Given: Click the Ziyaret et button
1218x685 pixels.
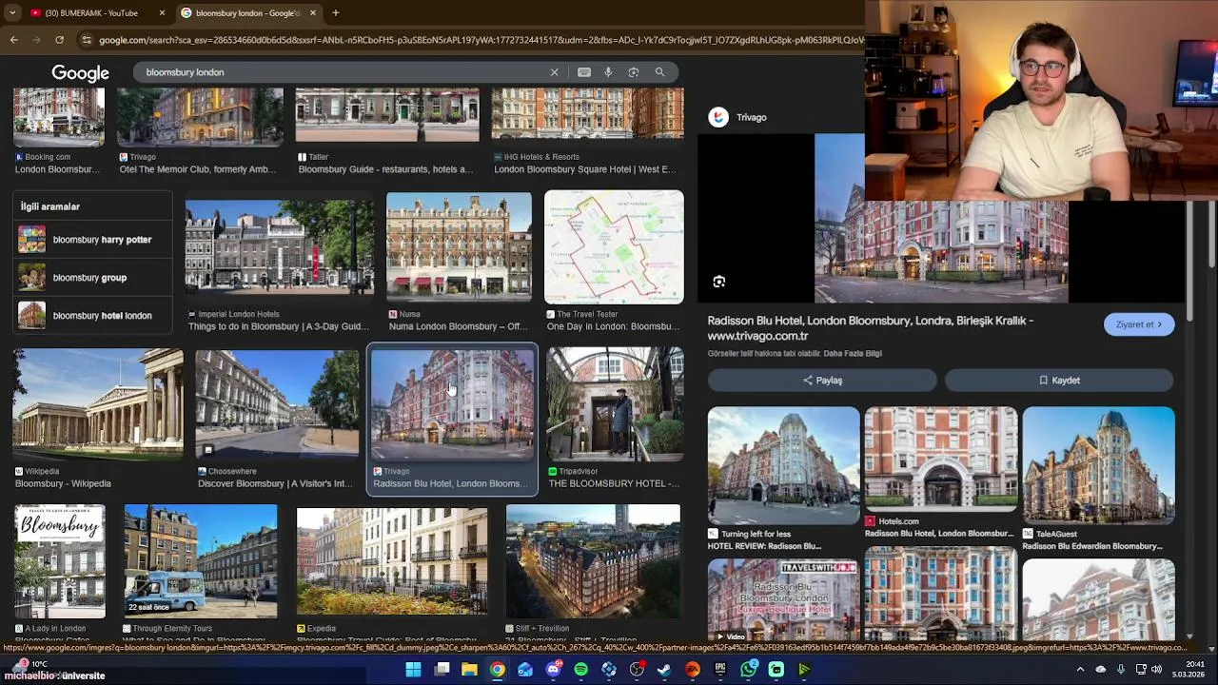Looking at the screenshot, I should click(1139, 324).
